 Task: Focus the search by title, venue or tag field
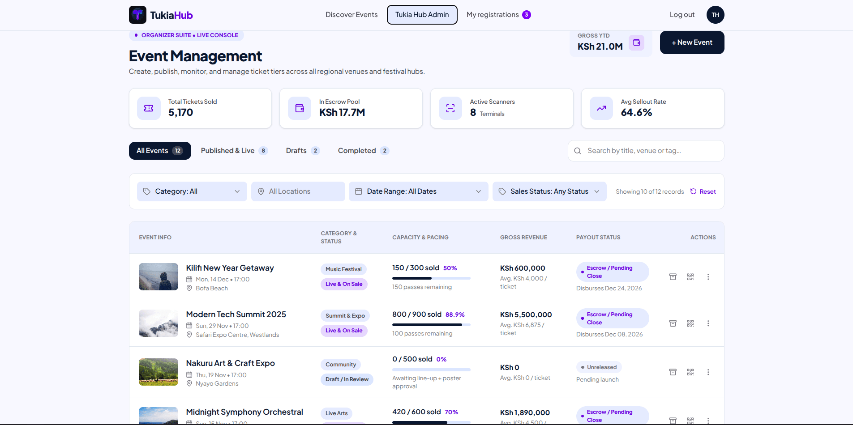(646, 151)
